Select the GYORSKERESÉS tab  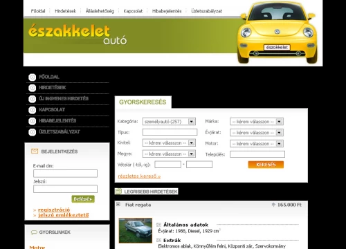pos(143,102)
